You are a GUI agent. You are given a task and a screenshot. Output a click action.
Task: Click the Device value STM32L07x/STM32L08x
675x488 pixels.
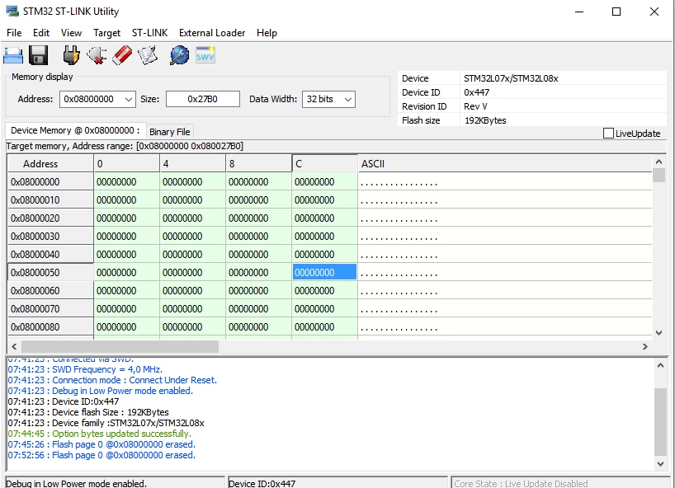point(511,78)
